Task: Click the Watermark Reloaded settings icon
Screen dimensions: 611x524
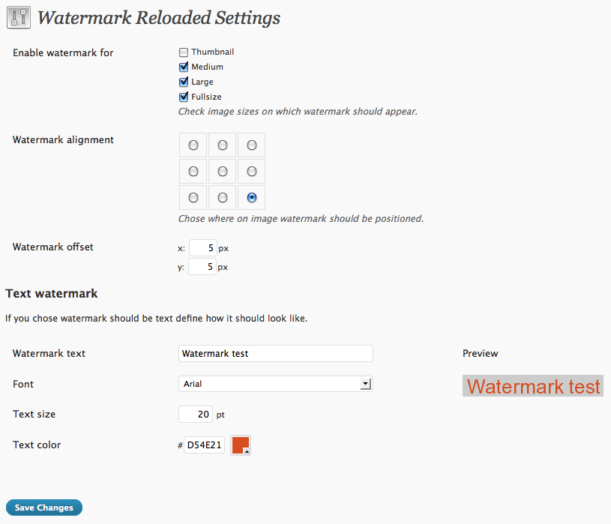Action: 19,17
